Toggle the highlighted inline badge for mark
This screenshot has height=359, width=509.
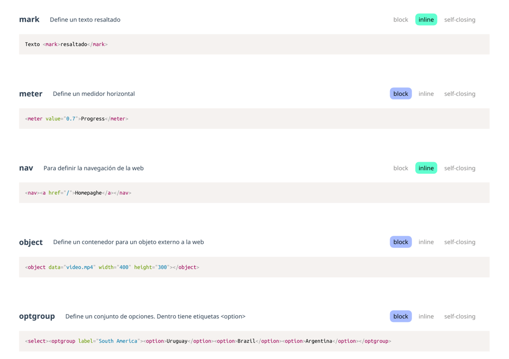pos(425,19)
